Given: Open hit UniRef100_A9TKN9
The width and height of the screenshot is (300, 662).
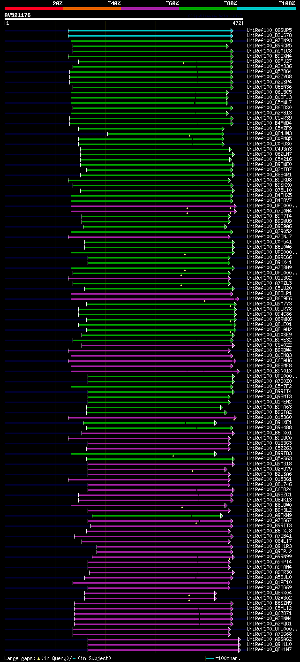Looking at the screenshot, I should pyautogui.click(x=269, y=516).
